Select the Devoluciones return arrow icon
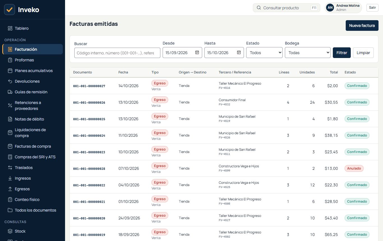Image resolution: width=383 pixels, height=241 pixels. tap(10, 81)
